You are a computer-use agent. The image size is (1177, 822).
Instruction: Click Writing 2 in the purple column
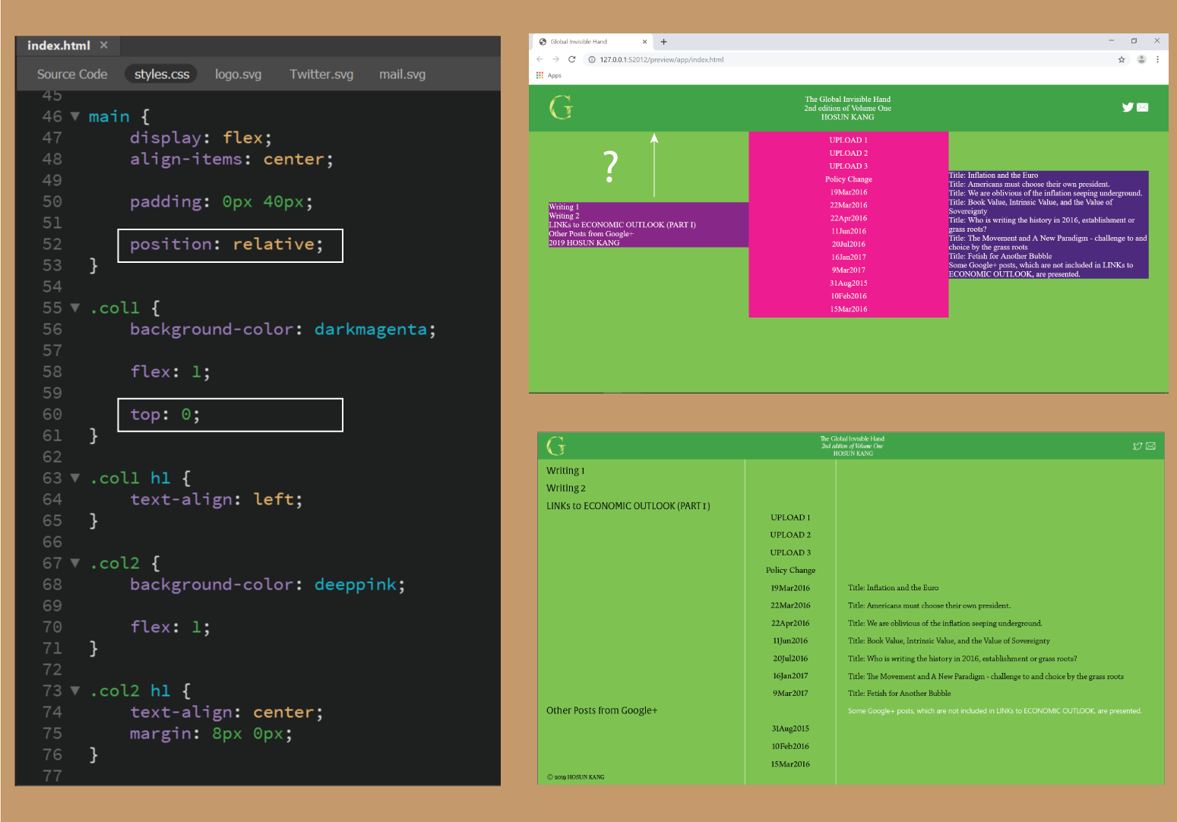tap(564, 216)
